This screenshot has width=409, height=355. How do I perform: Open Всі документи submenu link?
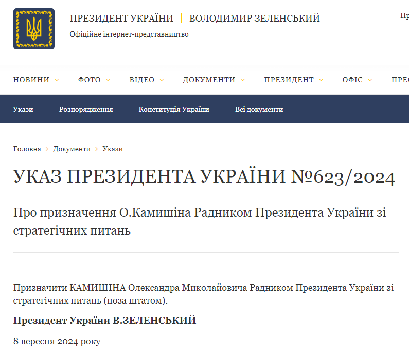click(x=259, y=109)
